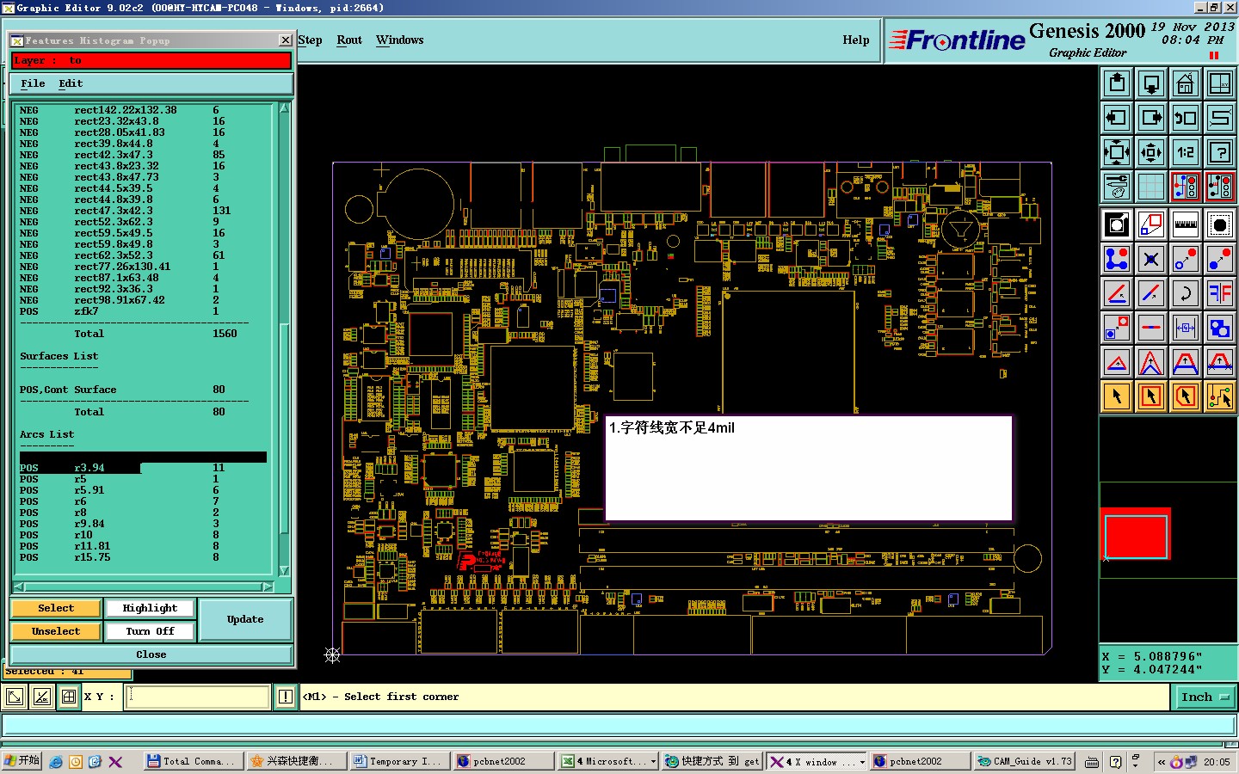Open the Step menu

(310, 40)
